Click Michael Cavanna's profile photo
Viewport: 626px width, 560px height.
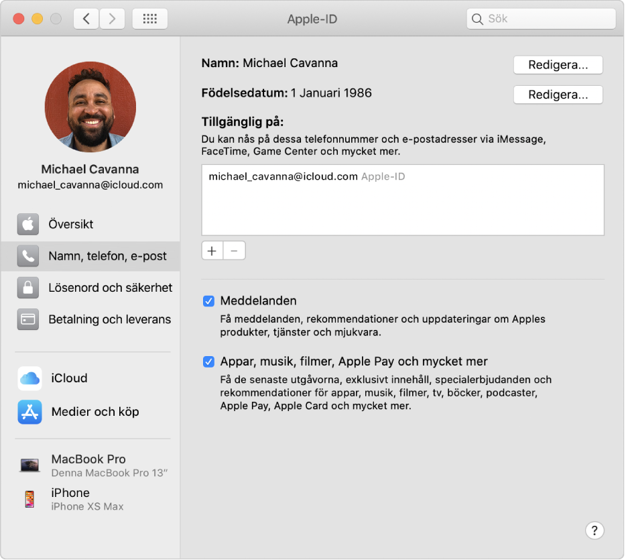90,107
